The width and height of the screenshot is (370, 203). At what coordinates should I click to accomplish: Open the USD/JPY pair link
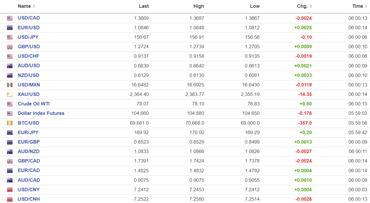[29, 37]
